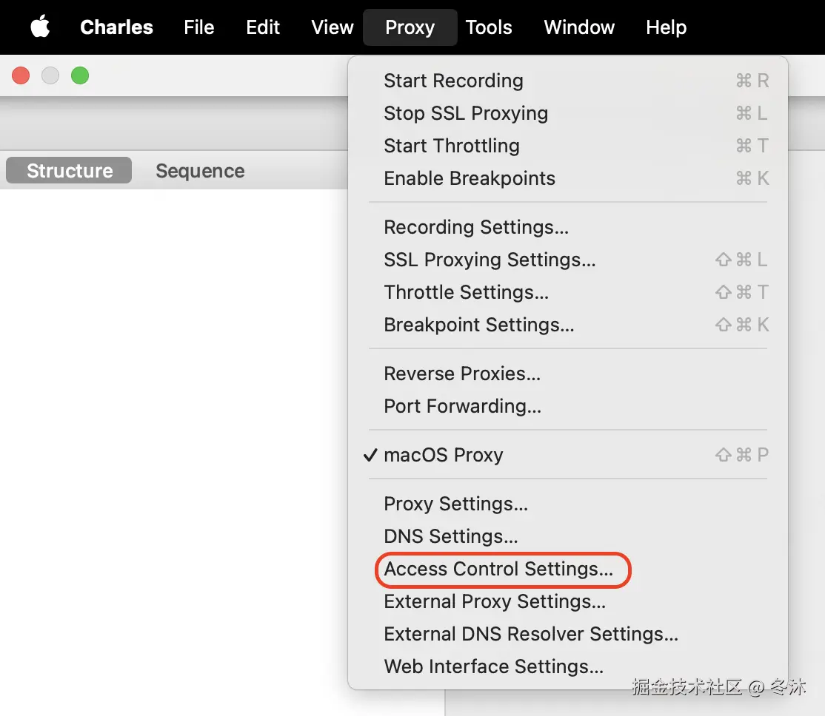The height and width of the screenshot is (716, 825).
Task: Open DNS Settings from Proxy menu
Action: (x=451, y=536)
